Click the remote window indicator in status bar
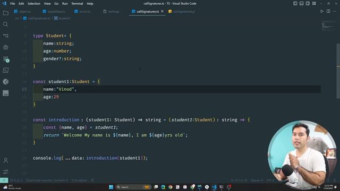This screenshot has height=191, width=340. 4,180
